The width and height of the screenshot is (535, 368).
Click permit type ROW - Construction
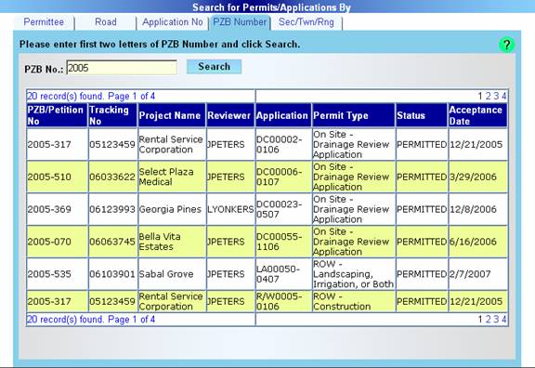pos(342,301)
